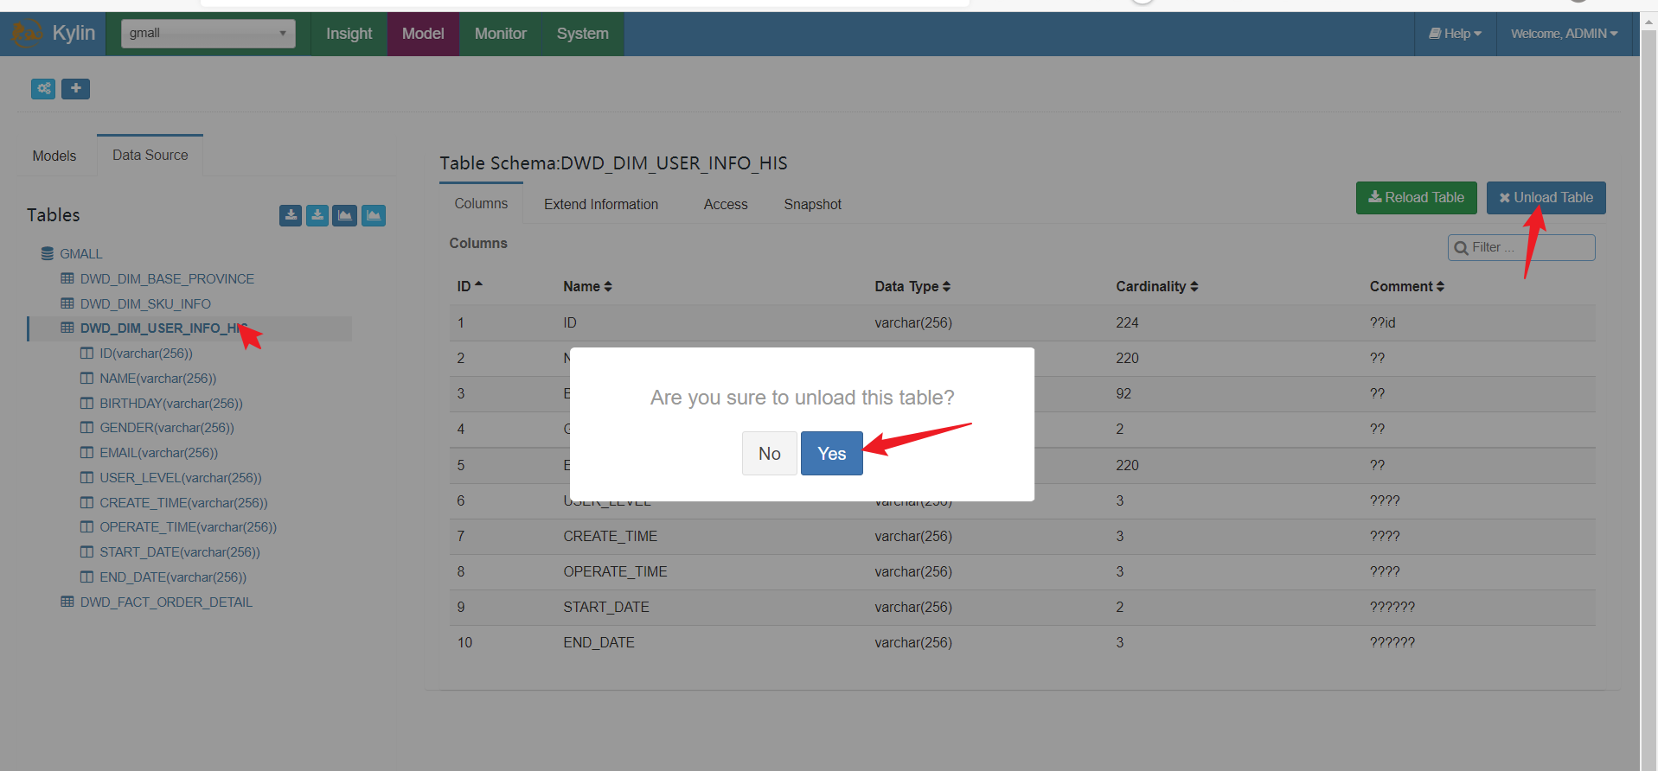Click the Reload Table button
Viewport: 1658px width, 771px height.
1417,198
